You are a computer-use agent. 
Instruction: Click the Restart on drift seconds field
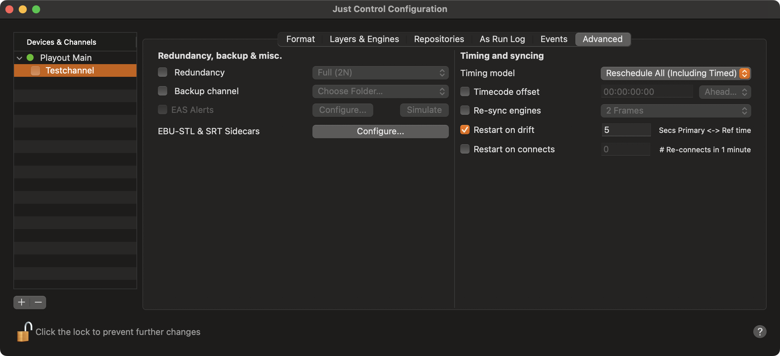pyautogui.click(x=626, y=130)
